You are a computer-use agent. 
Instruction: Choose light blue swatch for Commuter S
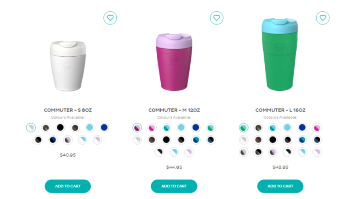(90, 127)
